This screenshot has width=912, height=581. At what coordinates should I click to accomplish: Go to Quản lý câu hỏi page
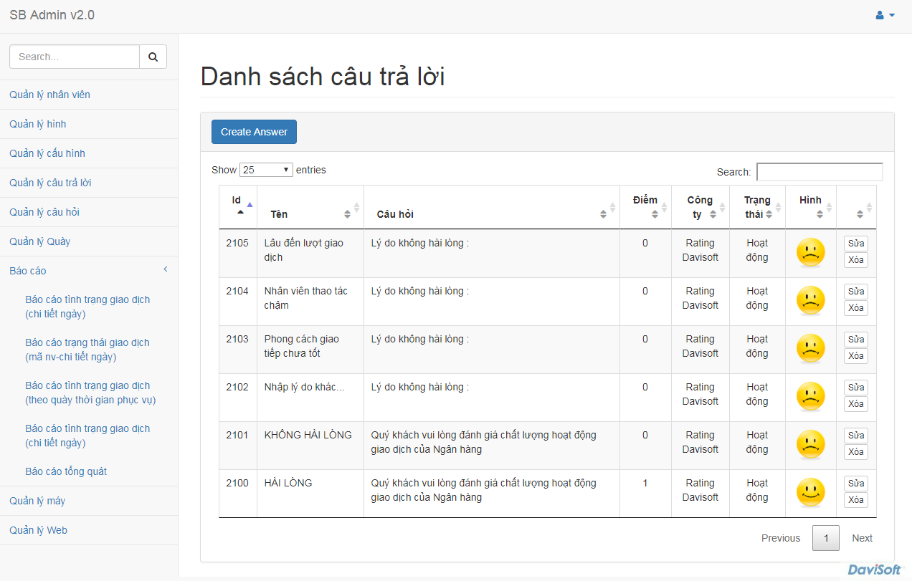[44, 212]
